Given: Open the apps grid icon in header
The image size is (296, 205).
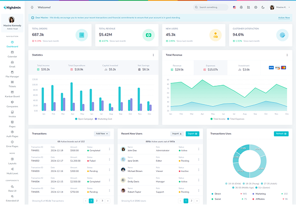Looking at the screenshot, I should coord(249,7).
